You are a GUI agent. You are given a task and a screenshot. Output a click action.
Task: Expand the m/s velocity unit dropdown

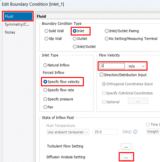pos(137,66)
